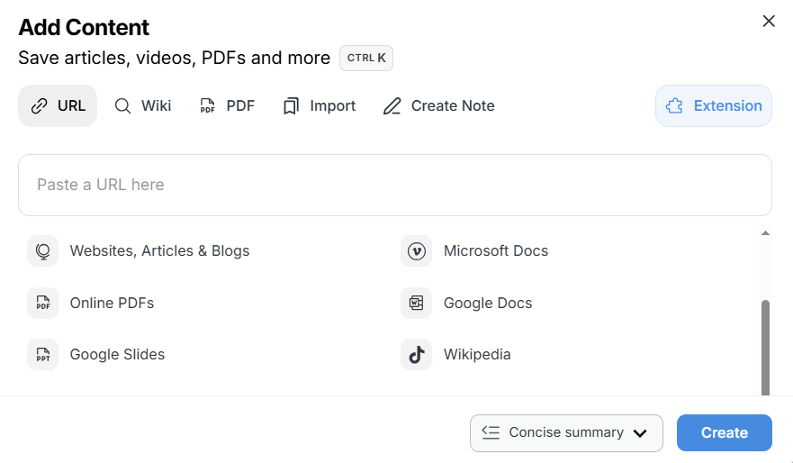
Task: Switch to the Import tab
Action: 319,105
